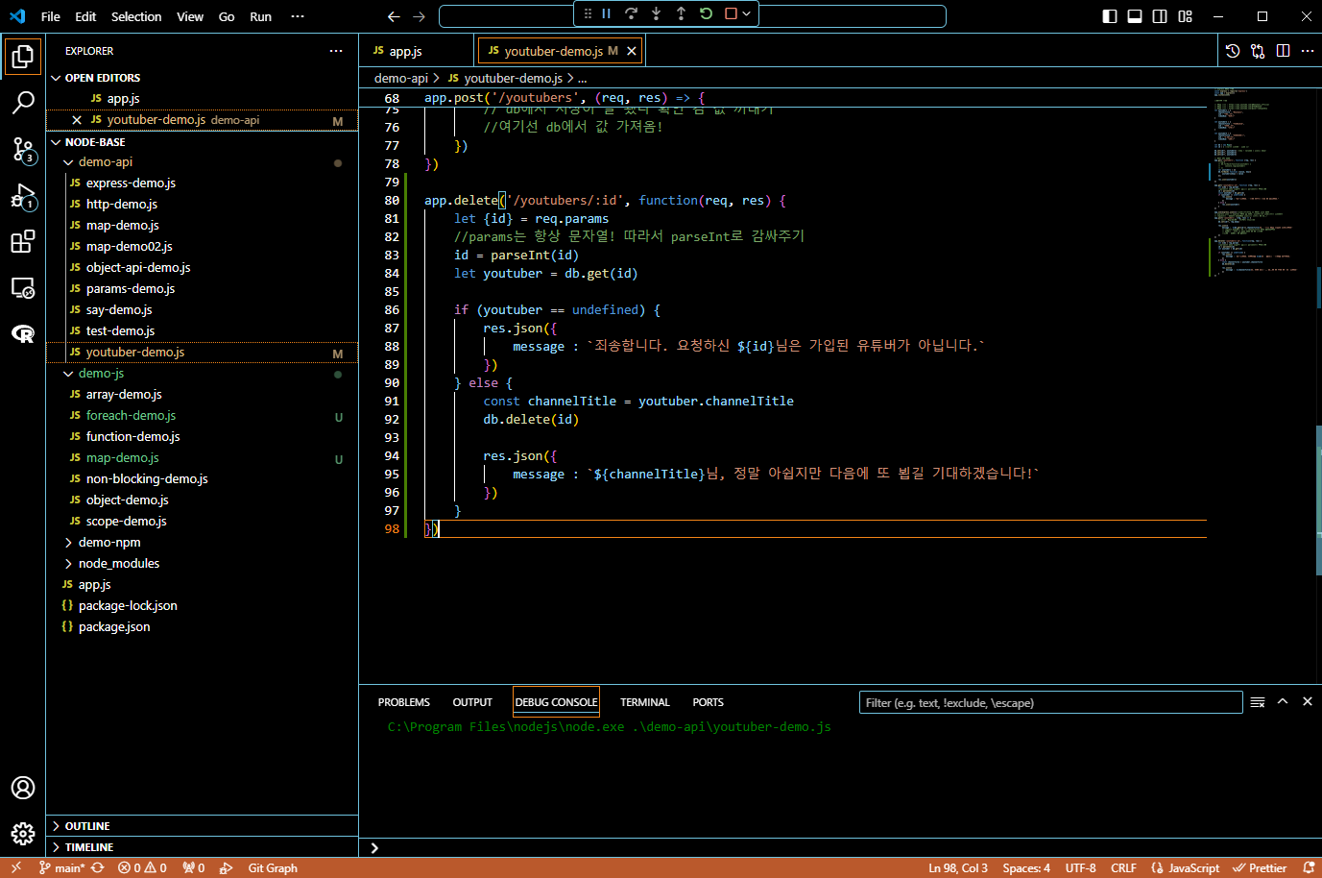Open Explorer Views and More Actions

click(336, 51)
